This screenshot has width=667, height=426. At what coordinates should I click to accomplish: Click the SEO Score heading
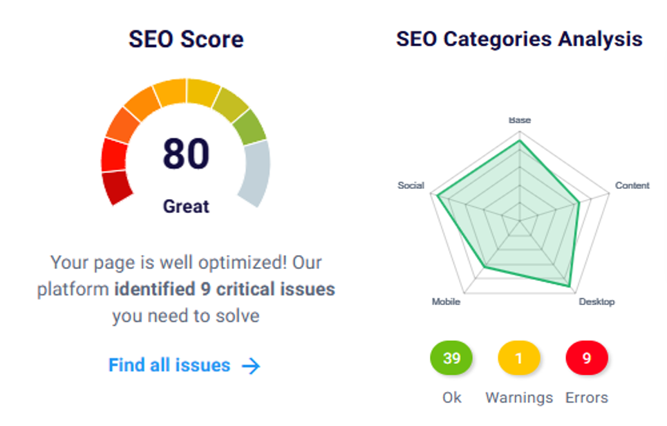186,39
